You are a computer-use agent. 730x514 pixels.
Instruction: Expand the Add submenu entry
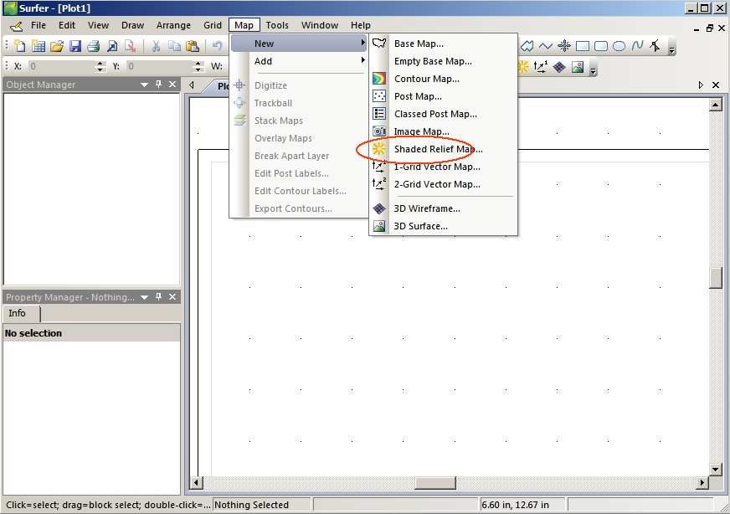pos(300,61)
